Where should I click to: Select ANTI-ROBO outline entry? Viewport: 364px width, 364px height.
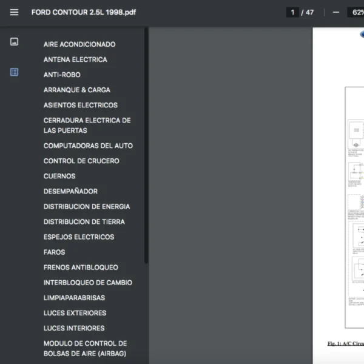tap(62, 75)
